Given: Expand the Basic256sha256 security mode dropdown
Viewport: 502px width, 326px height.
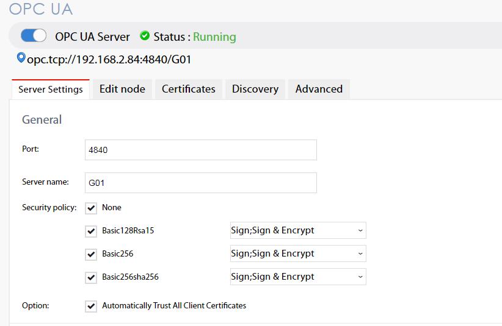Looking at the screenshot, I should click(x=297, y=277).
